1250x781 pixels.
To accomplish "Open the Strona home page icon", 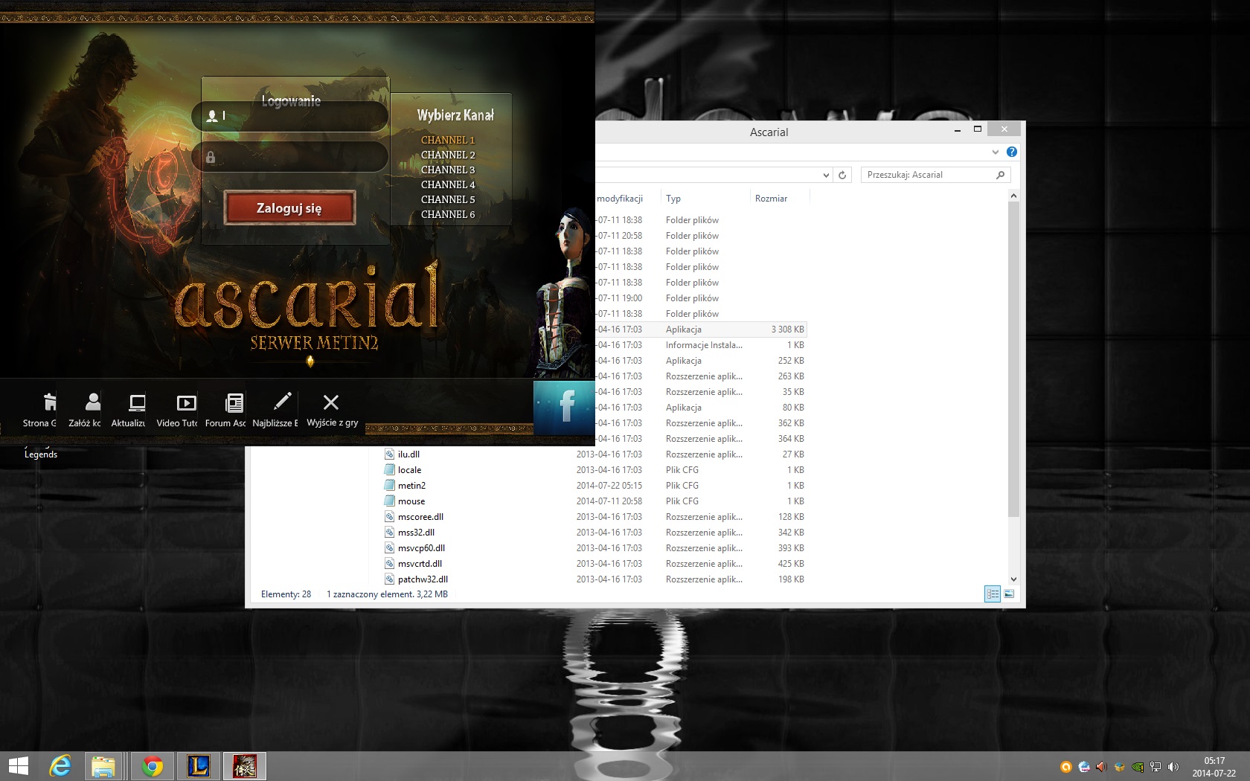I will click(49, 402).
